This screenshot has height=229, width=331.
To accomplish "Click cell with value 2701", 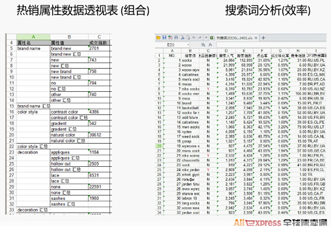I will 99,48.
